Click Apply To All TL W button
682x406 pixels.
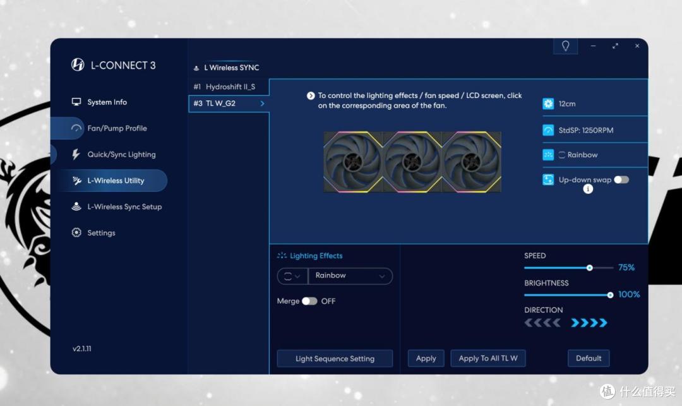coord(488,358)
